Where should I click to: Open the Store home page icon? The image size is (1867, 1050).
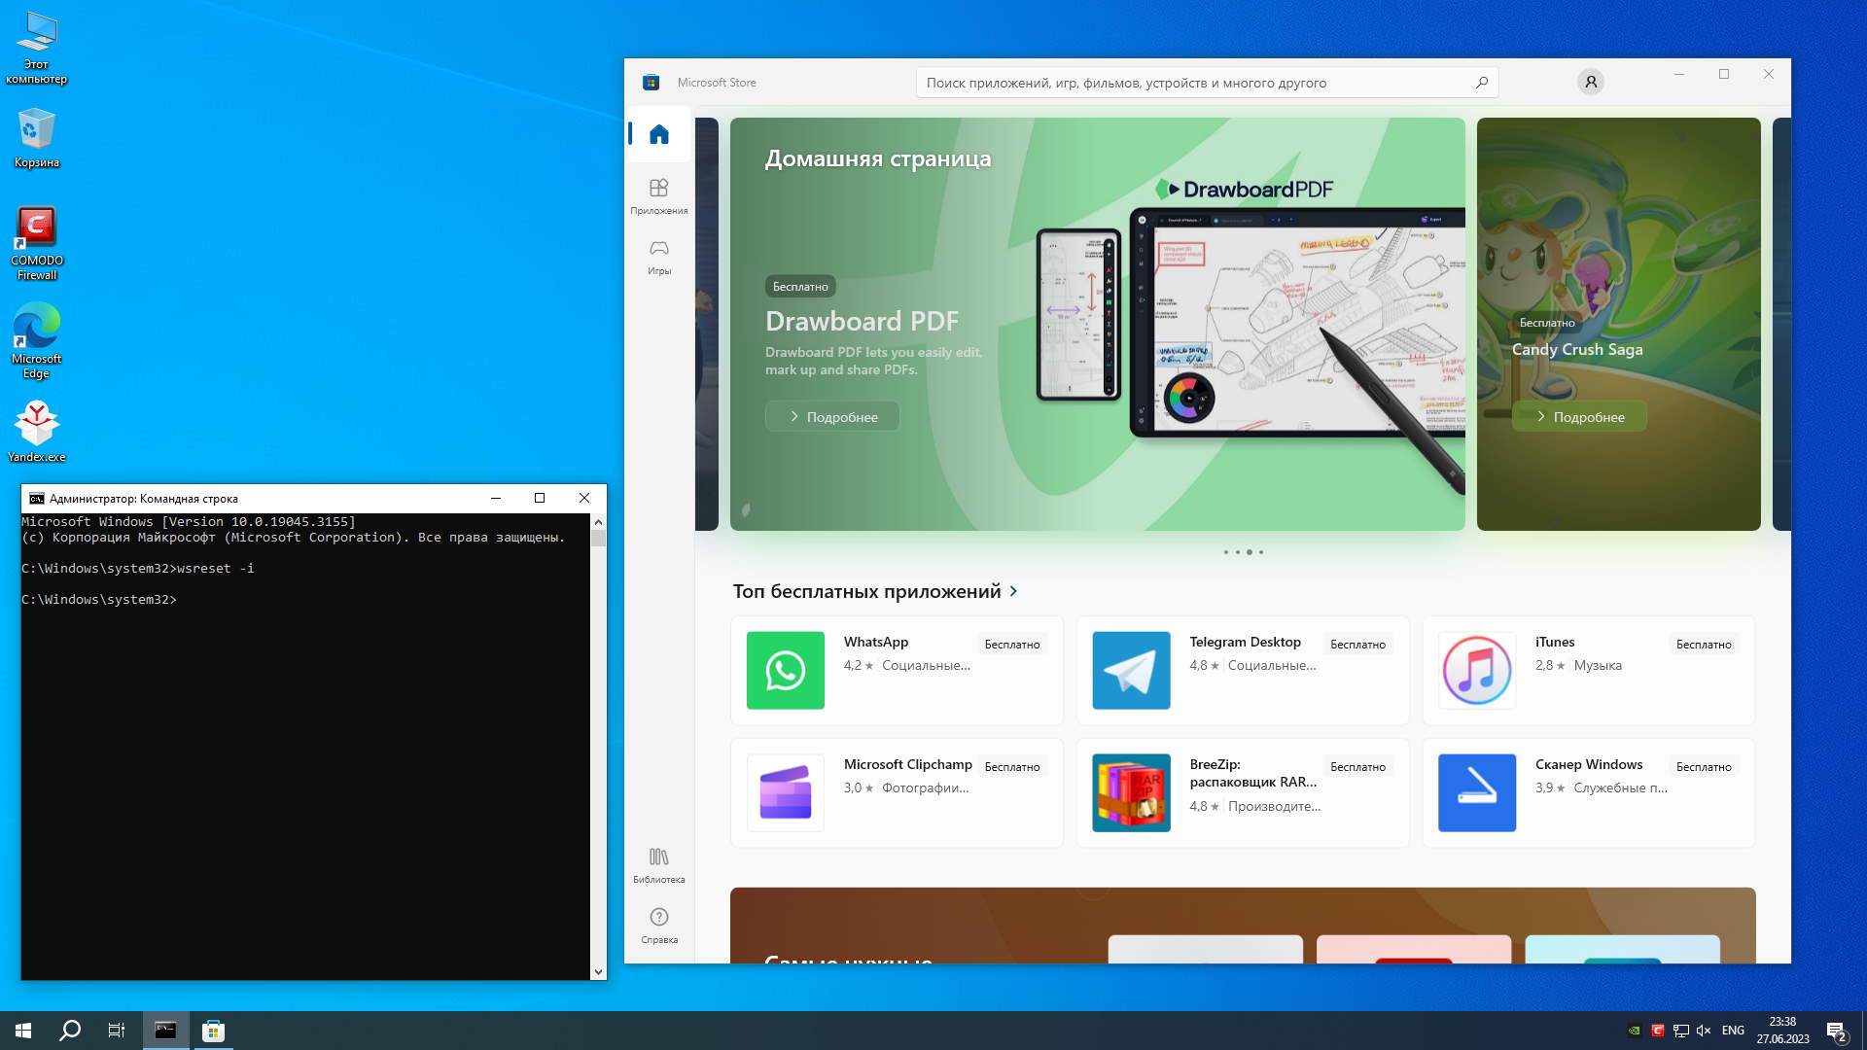[659, 134]
